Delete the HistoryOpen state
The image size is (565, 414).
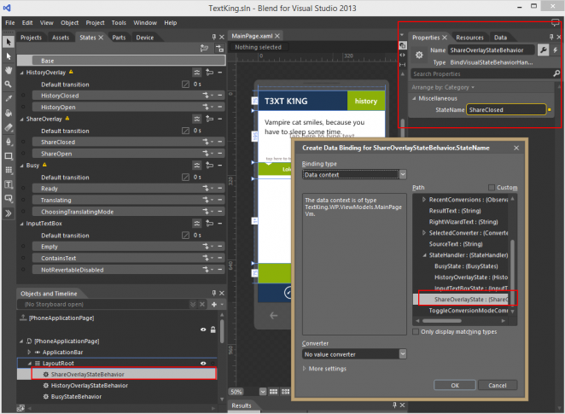(220, 107)
